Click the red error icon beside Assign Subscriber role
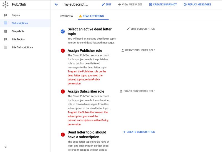This screenshot has height=152, width=222. tap(63, 91)
